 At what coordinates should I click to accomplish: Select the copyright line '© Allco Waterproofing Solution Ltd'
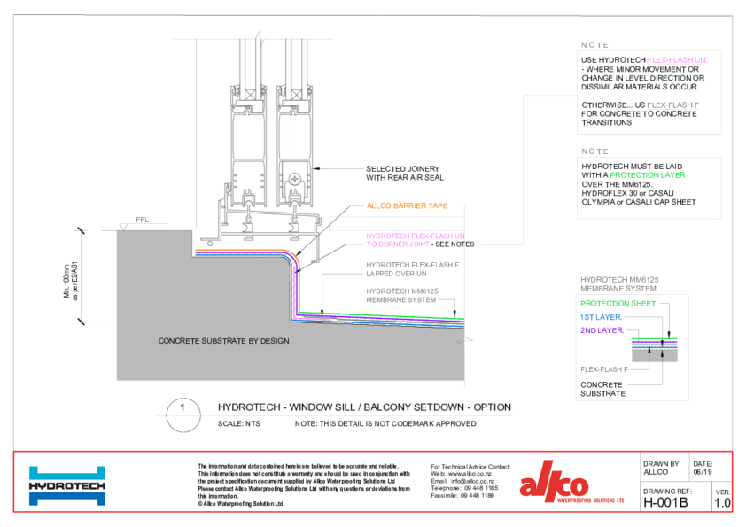coord(240,504)
